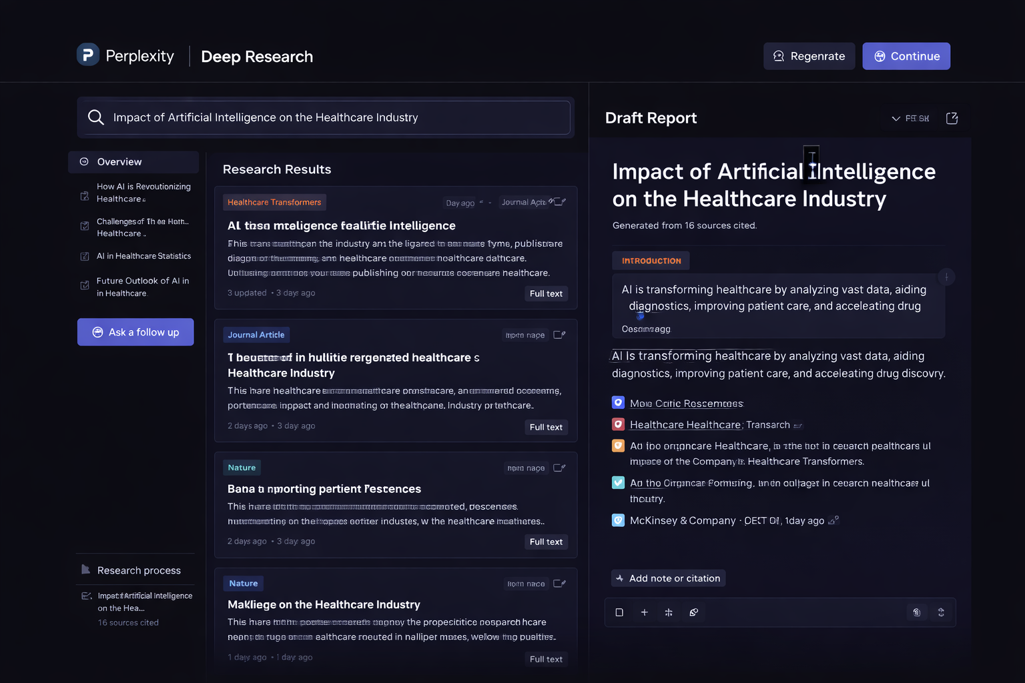
Task: Check the item Challenges of Healthcare
Action: pos(84,227)
